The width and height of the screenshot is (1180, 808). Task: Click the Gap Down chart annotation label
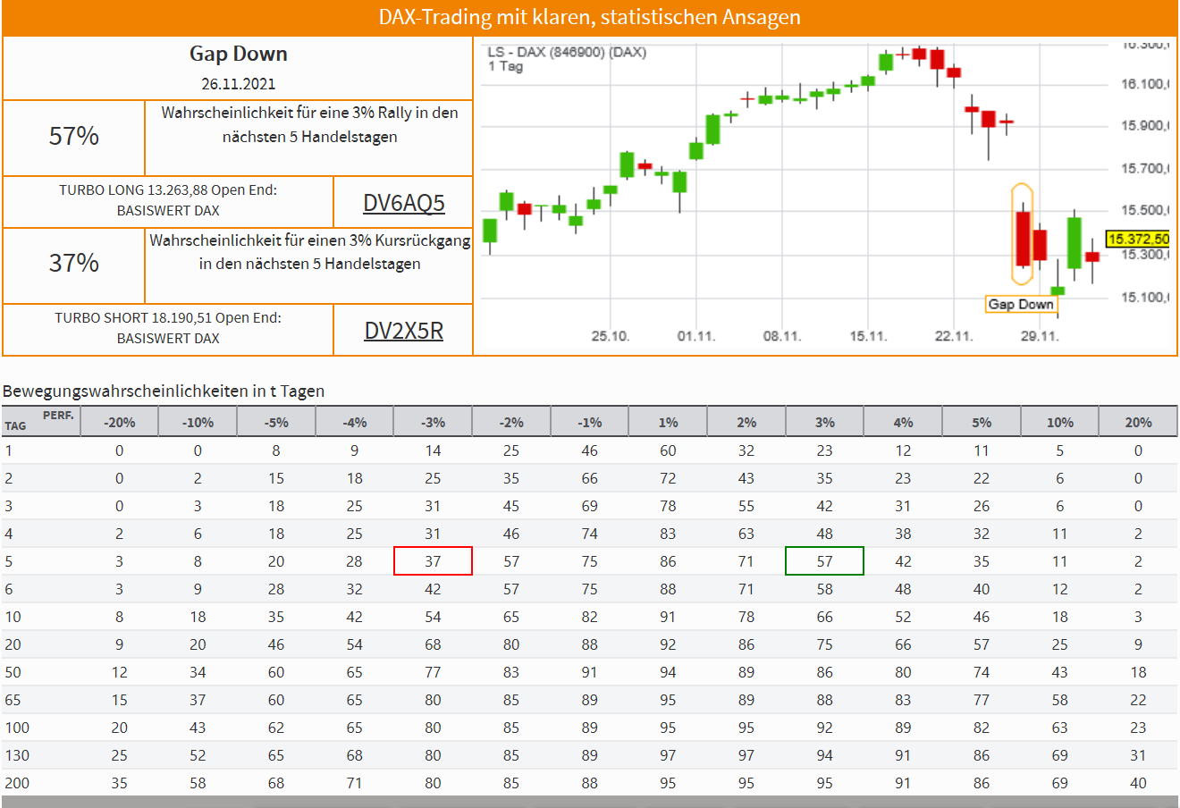coord(1021,304)
